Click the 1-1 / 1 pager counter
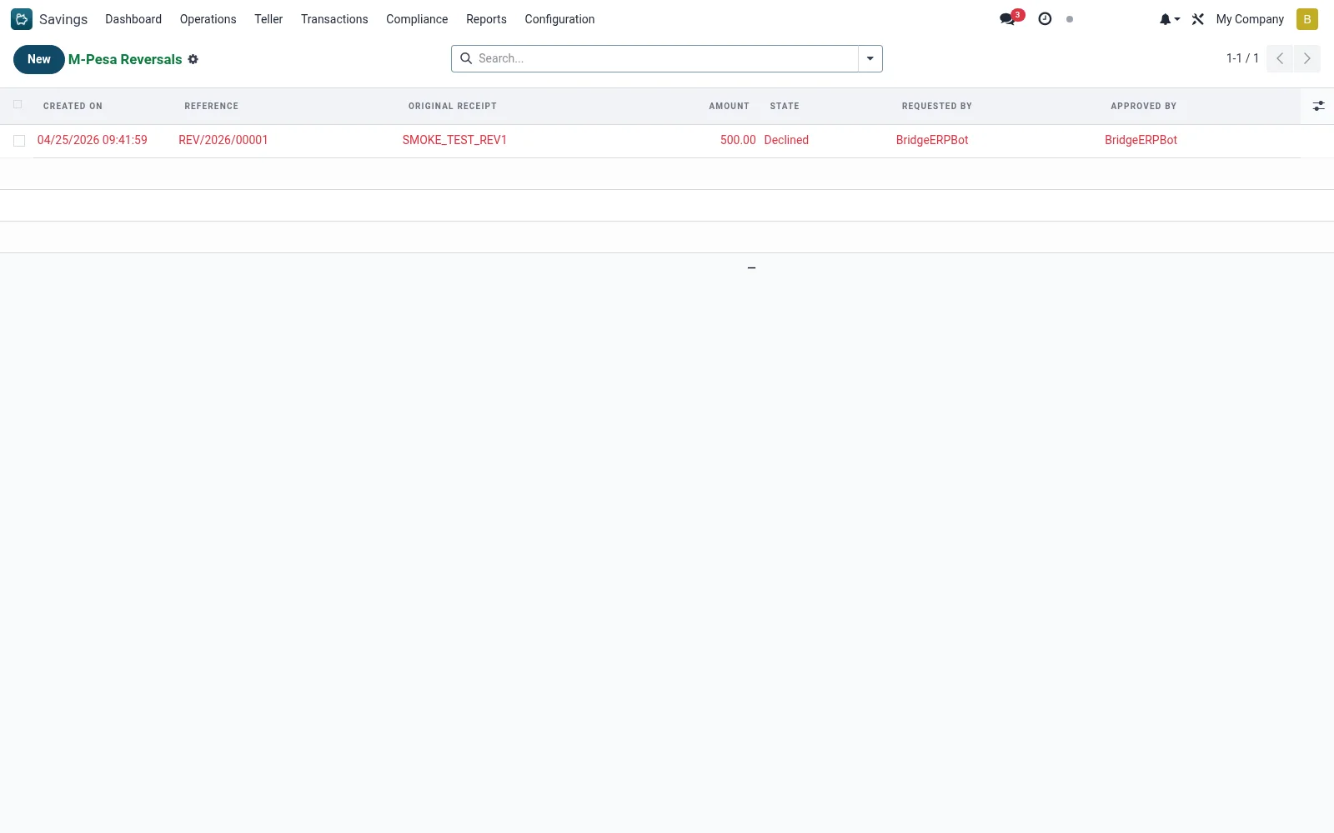 tap(1242, 58)
